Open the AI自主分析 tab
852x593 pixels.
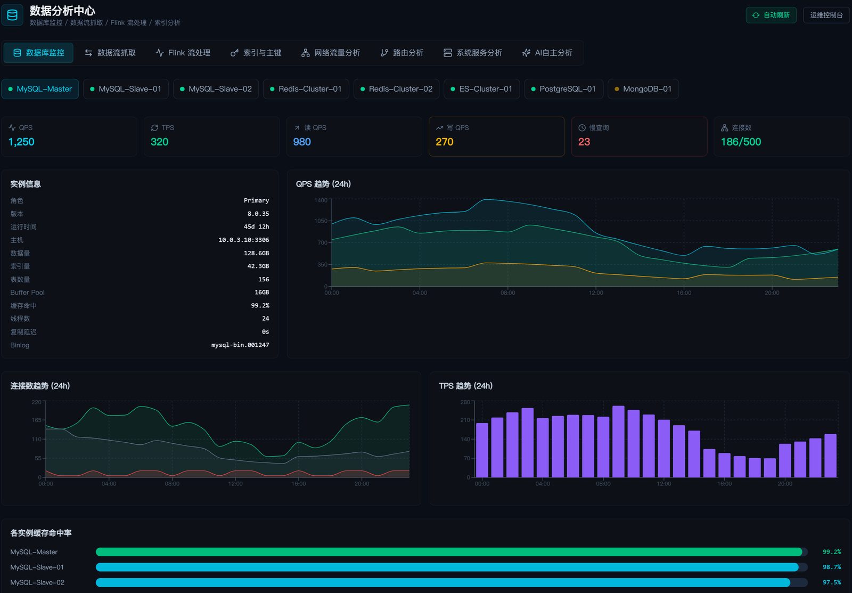coord(547,53)
